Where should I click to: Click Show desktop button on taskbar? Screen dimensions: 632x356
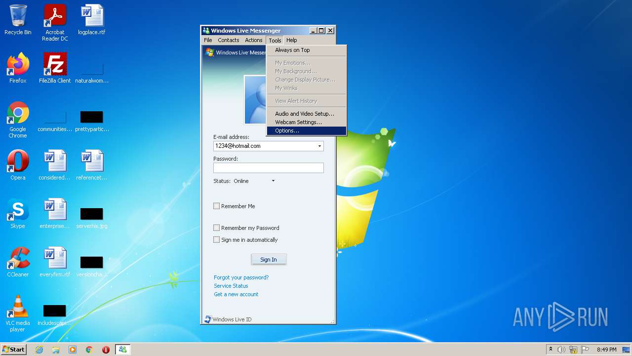tap(627, 350)
